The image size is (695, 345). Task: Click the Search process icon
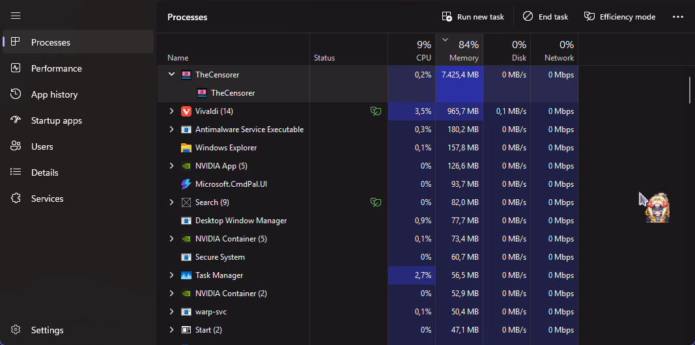[x=186, y=202]
